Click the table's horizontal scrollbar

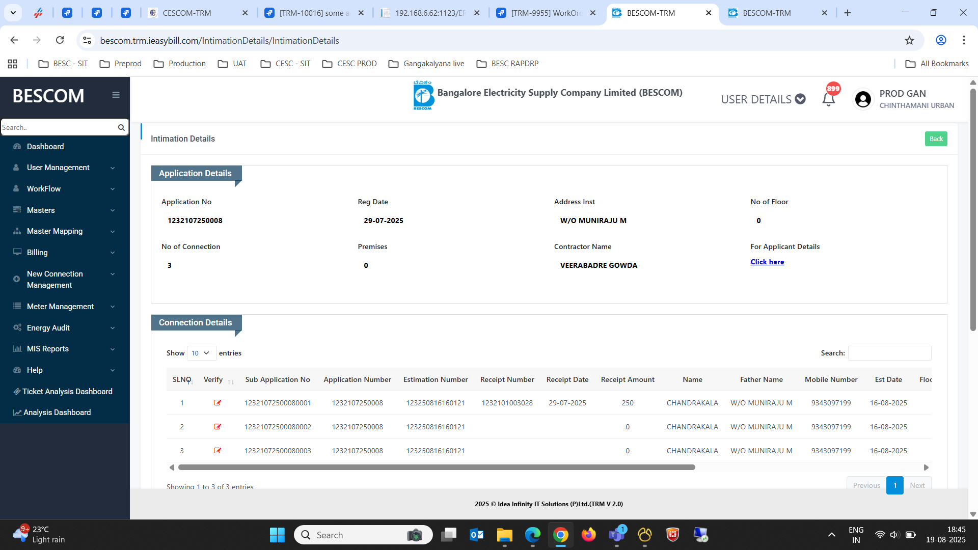(x=436, y=468)
